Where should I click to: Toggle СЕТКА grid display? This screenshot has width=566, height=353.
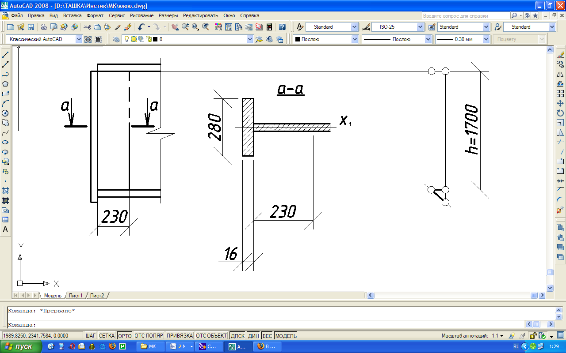point(107,336)
